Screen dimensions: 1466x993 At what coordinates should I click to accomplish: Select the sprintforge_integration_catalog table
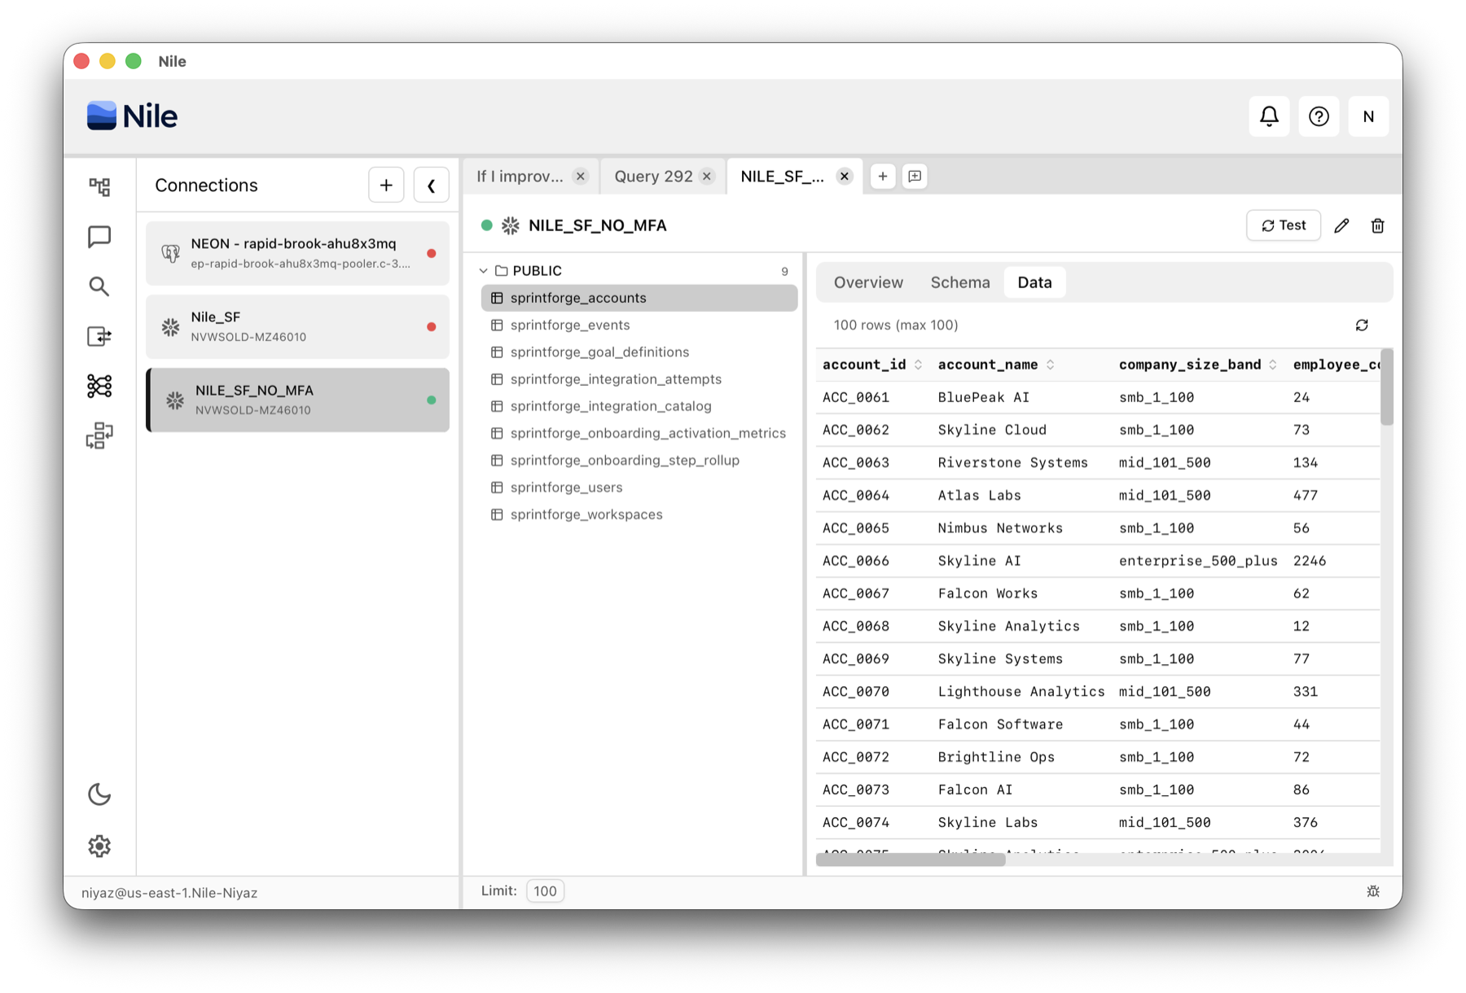639,405
